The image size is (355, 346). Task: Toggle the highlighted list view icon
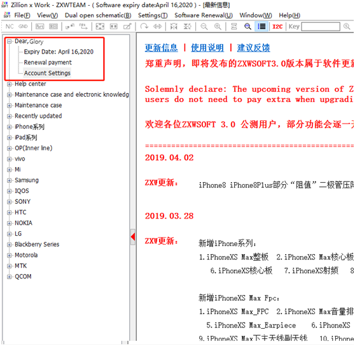tap(261, 27)
